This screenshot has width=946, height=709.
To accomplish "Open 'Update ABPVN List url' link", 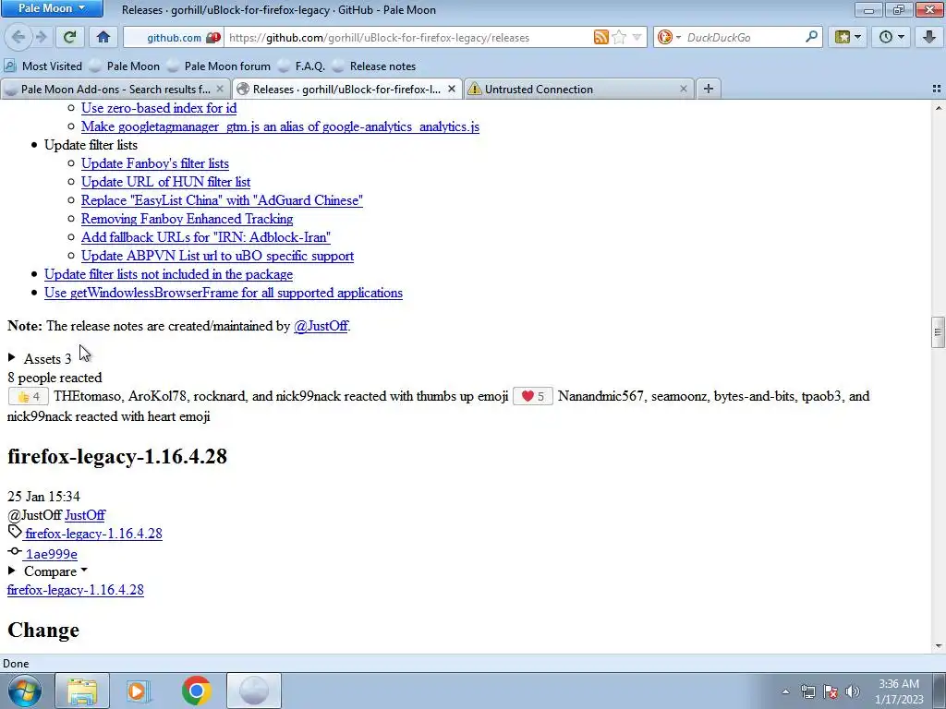I will coord(217,256).
